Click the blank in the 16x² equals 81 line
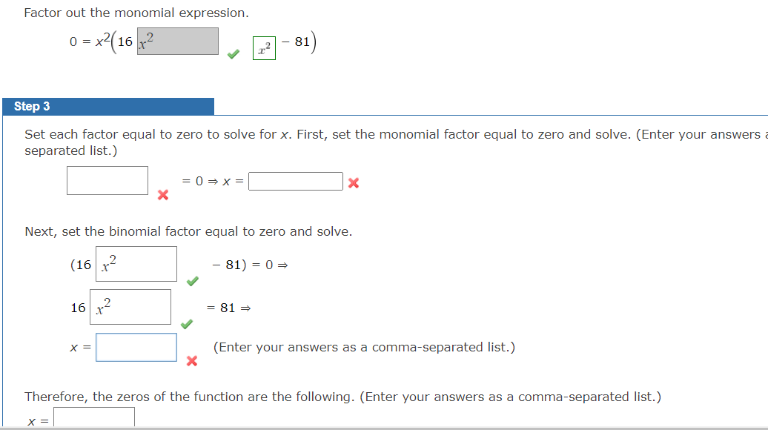Screen dimensions: 768x430 [132, 306]
